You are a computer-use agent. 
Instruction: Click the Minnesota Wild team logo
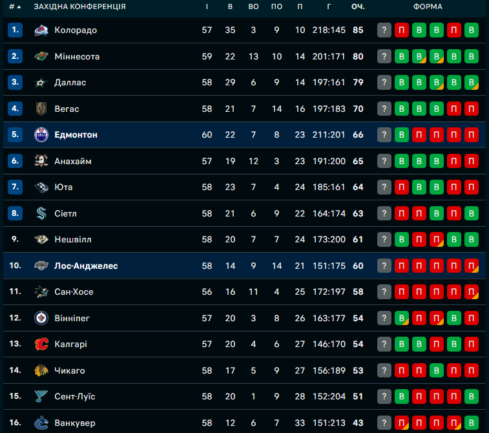41,56
